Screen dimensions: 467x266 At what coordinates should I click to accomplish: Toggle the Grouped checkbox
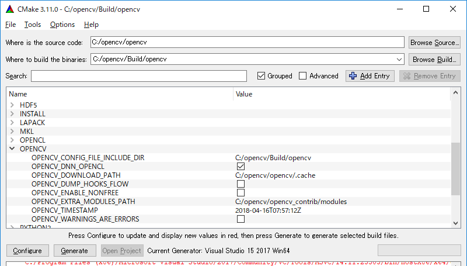[261, 76]
